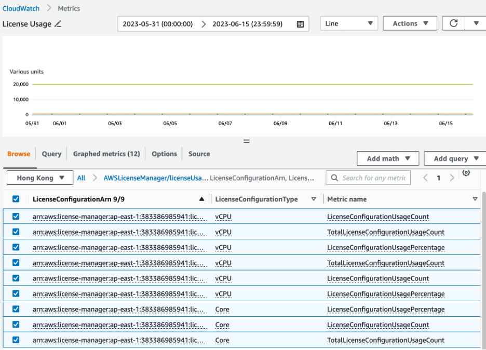Click the Add math button
Image resolution: width=486 pixels, height=350 pixels.
[x=388, y=158]
